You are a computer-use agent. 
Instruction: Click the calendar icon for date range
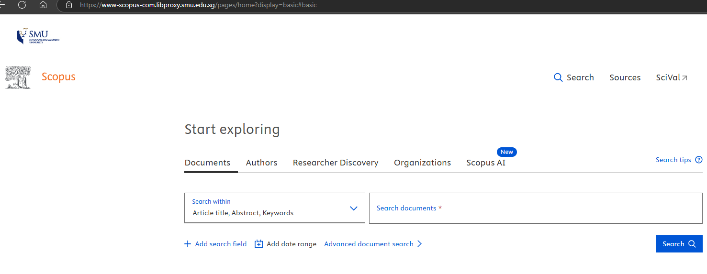[x=258, y=244]
